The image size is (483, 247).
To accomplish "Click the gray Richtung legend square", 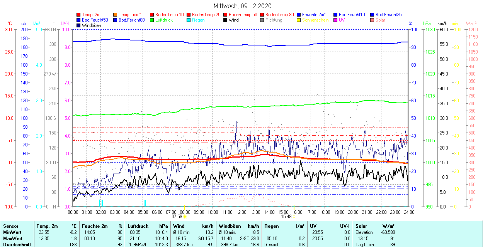I will pyautogui.click(x=262, y=20).
